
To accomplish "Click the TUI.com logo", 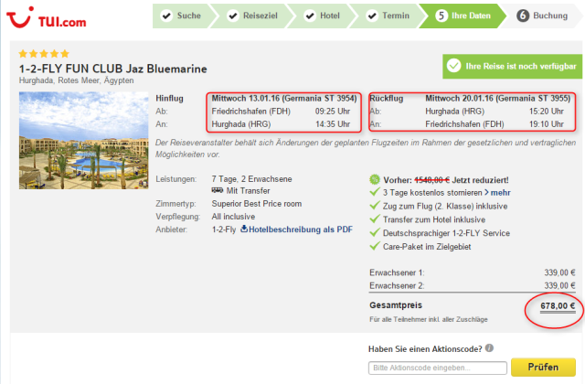I will (46, 17).
